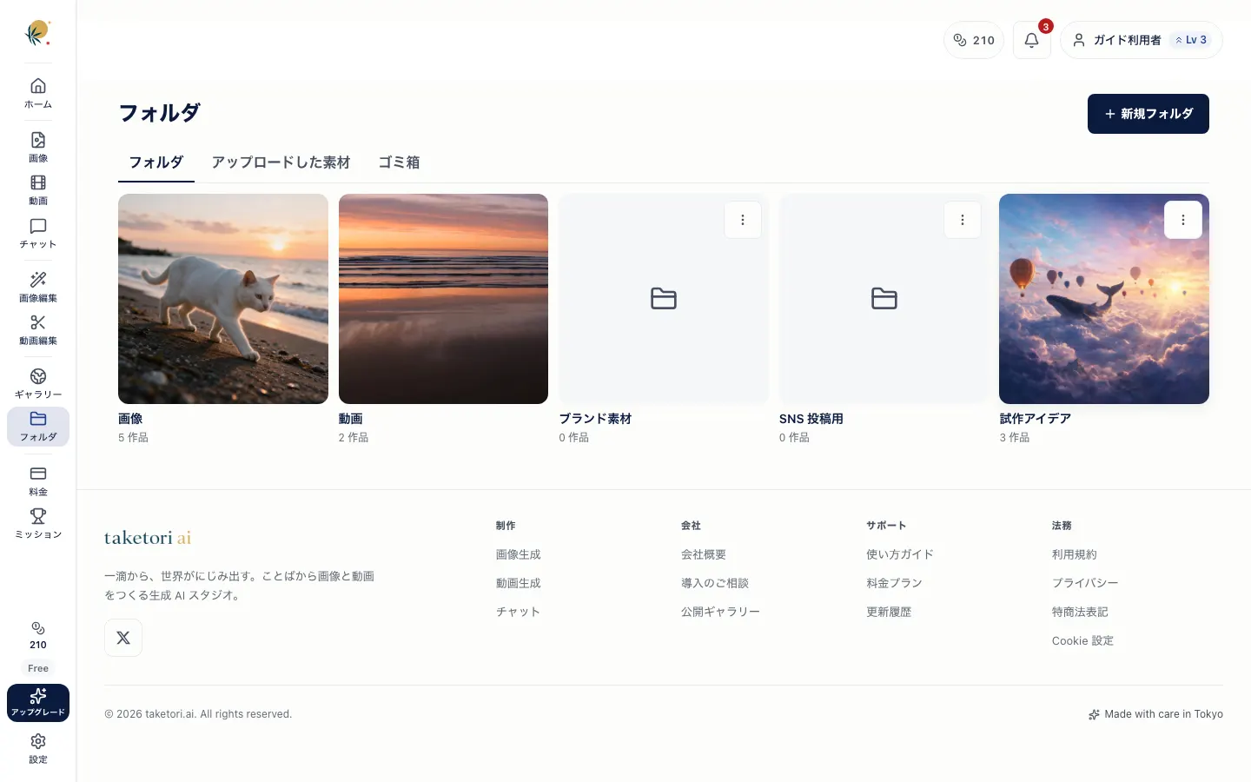The height and width of the screenshot is (782, 1251).
Task: Open the 料金 pricing card icon
Action: point(38,481)
